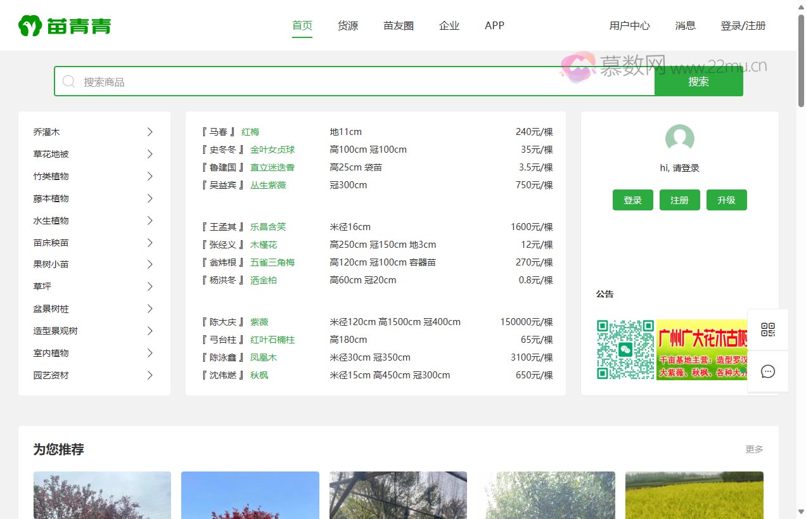Switch to the 货源 tab
806x519 pixels.
(348, 26)
